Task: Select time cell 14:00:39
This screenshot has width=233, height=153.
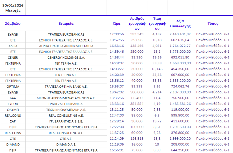Action: [x=117, y=75]
